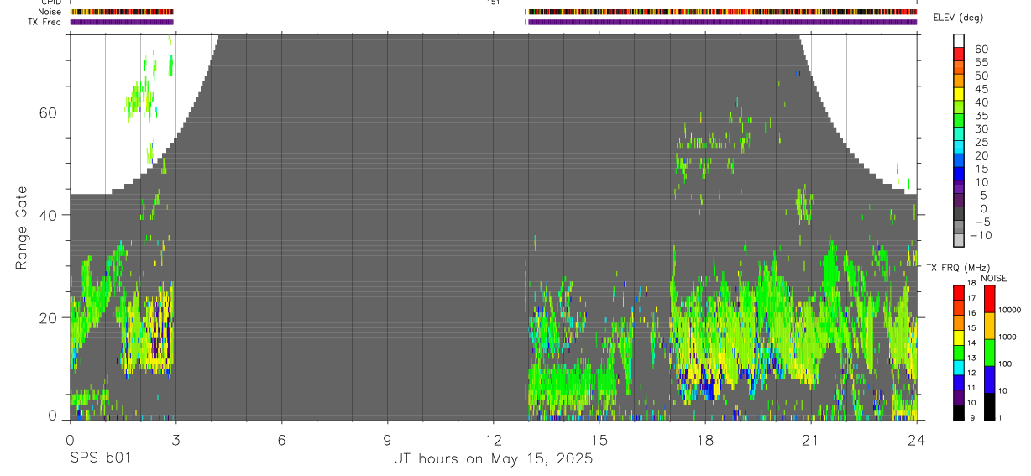Select the light gray -10 elevation swatch
Screen dimensions: 1031x476
[959, 241]
